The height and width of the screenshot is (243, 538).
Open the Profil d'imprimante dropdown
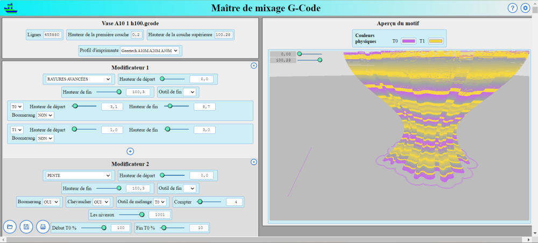tap(150, 51)
